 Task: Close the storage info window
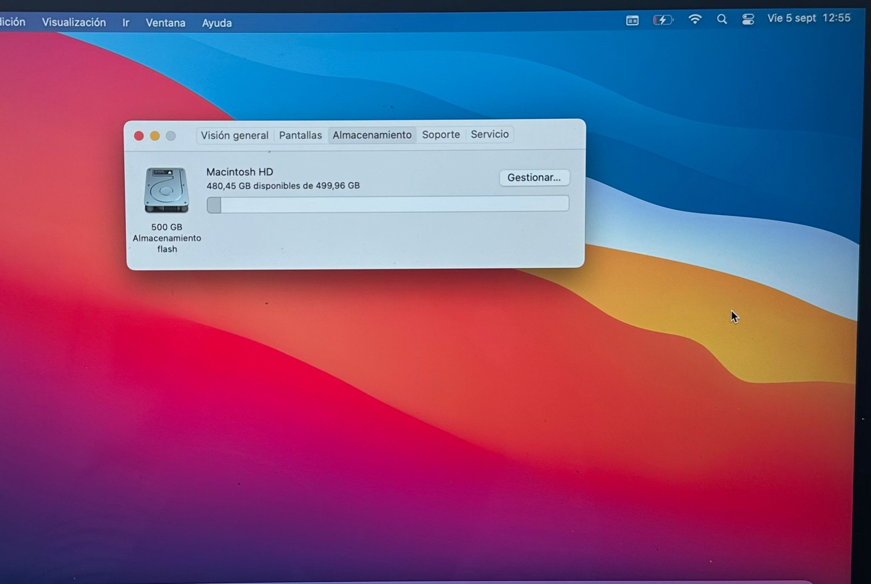pos(139,136)
